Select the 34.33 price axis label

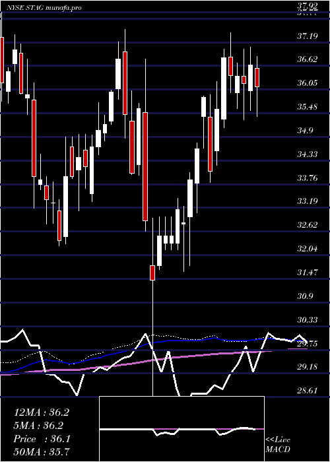tap(307, 154)
